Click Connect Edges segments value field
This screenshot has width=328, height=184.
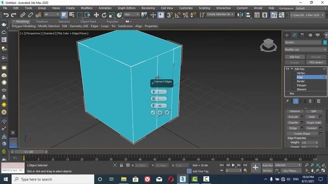coord(159,92)
